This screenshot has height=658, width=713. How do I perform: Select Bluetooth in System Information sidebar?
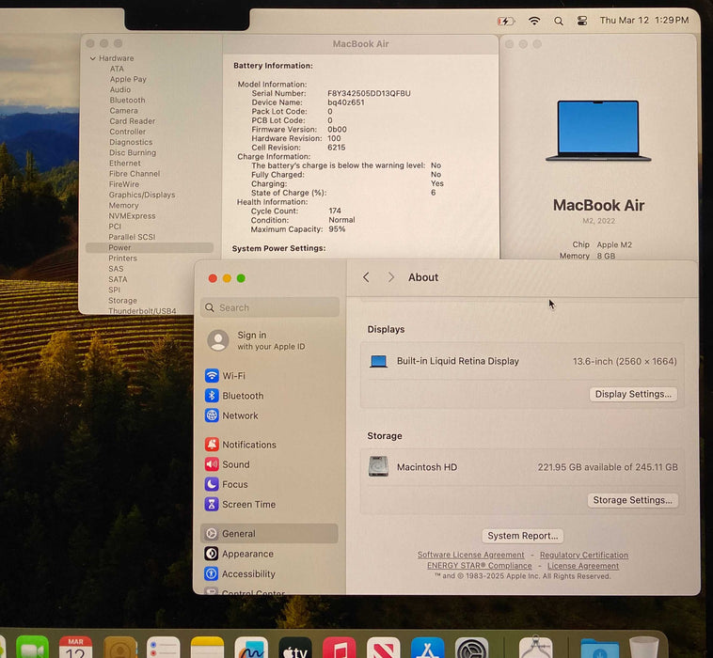(x=127, y=100)
